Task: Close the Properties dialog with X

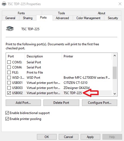Action: pos(120,4)
